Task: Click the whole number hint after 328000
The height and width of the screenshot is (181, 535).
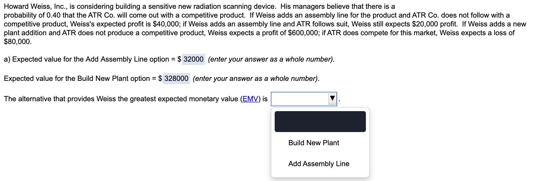Action: point(256,79)
